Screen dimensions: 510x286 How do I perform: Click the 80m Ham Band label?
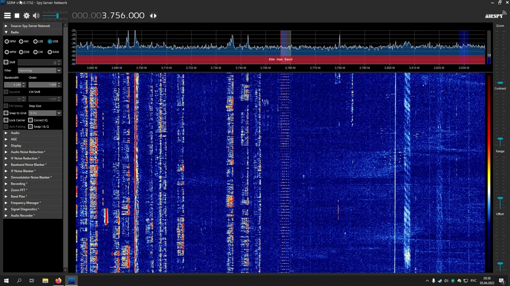[x=280, y=59]
